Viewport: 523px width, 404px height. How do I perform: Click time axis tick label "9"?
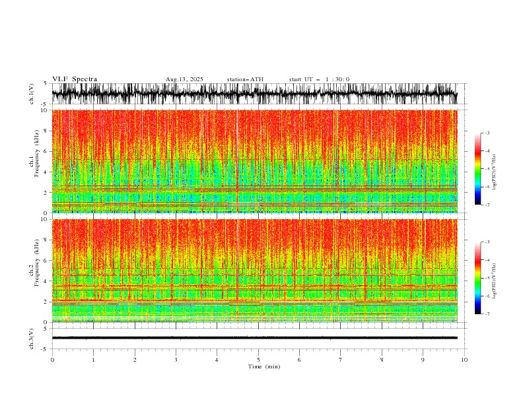point(423,360)
